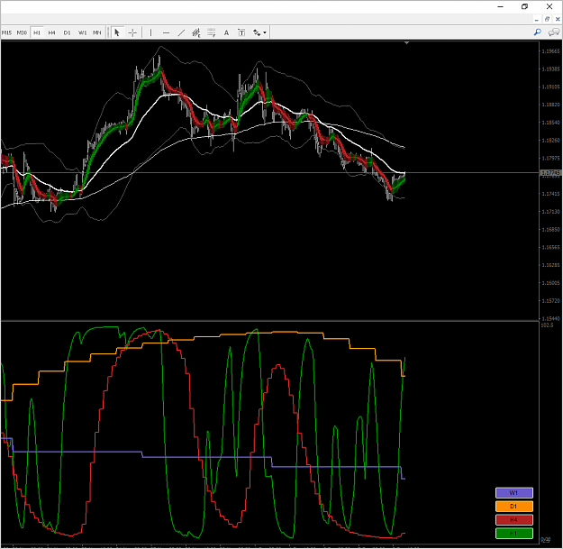Click the 1.17415 price scale label
The width and height of the screenshot is (563, 549).
pyautogui.click(x=550, y=194)
